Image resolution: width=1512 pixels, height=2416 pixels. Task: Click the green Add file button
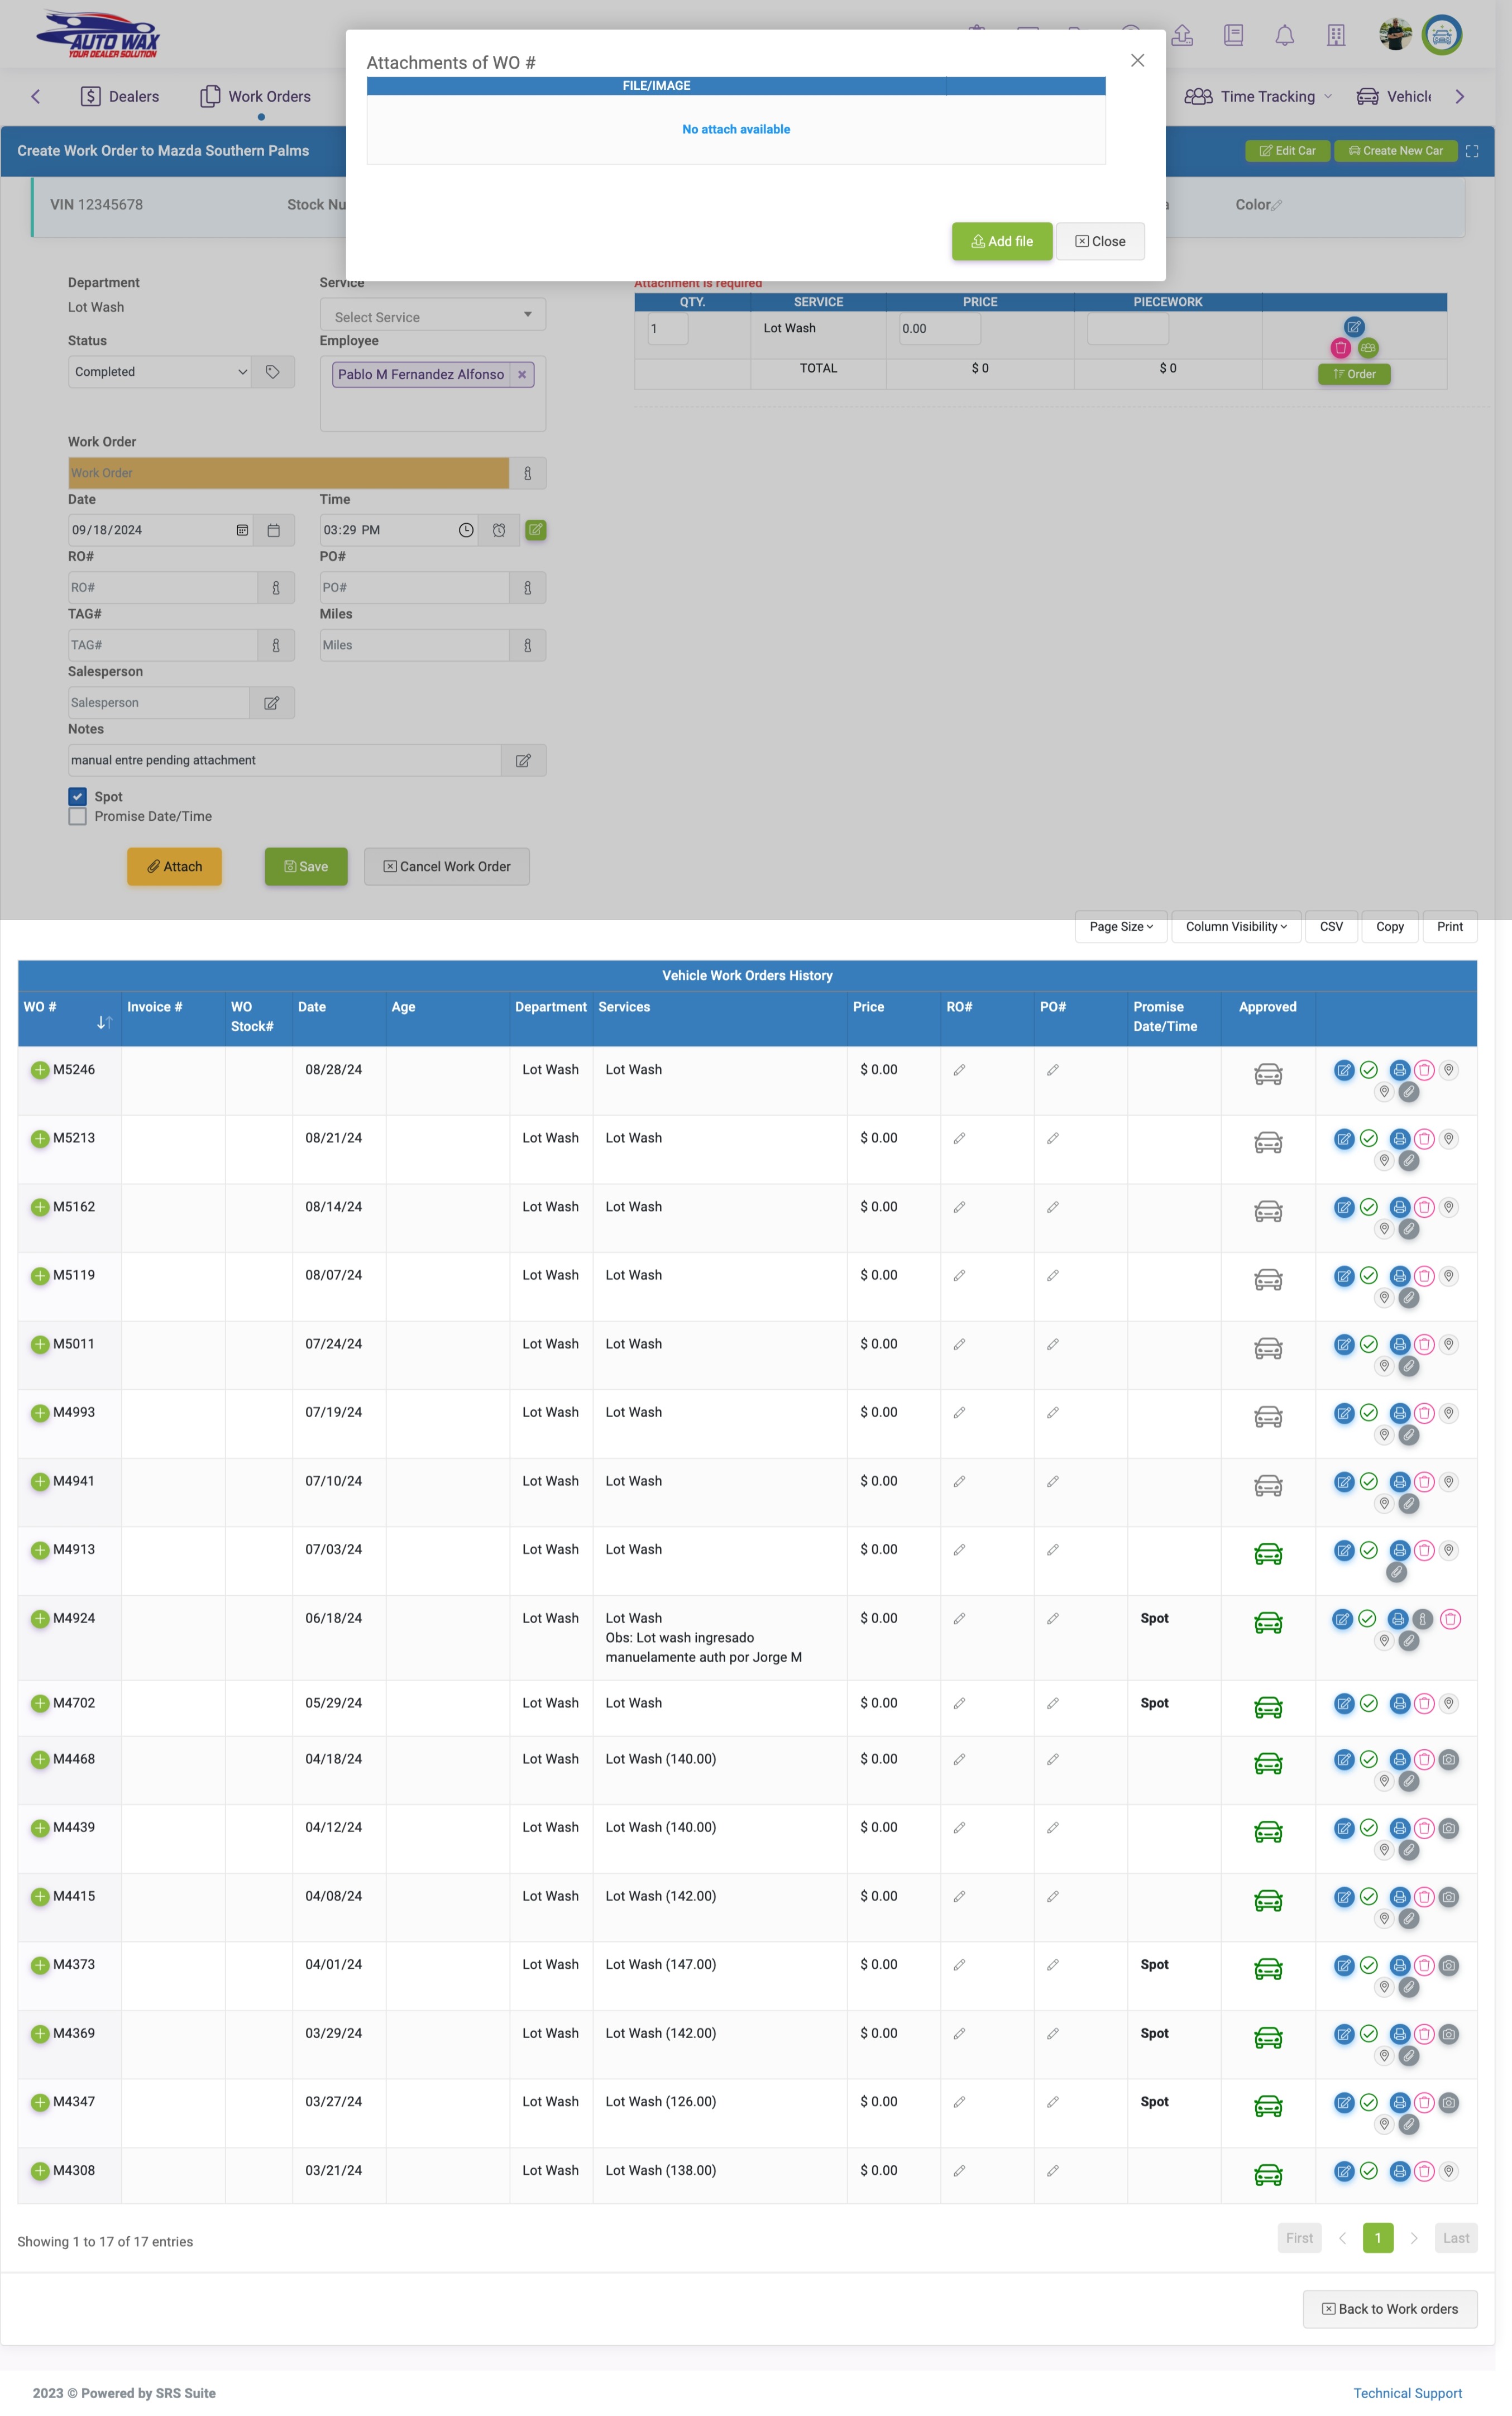point(1001,242)
